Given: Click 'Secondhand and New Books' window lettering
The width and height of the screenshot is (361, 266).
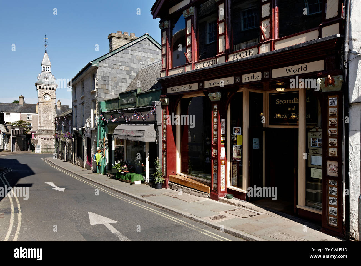Looking at the screenshot, I should coord(293,108).
